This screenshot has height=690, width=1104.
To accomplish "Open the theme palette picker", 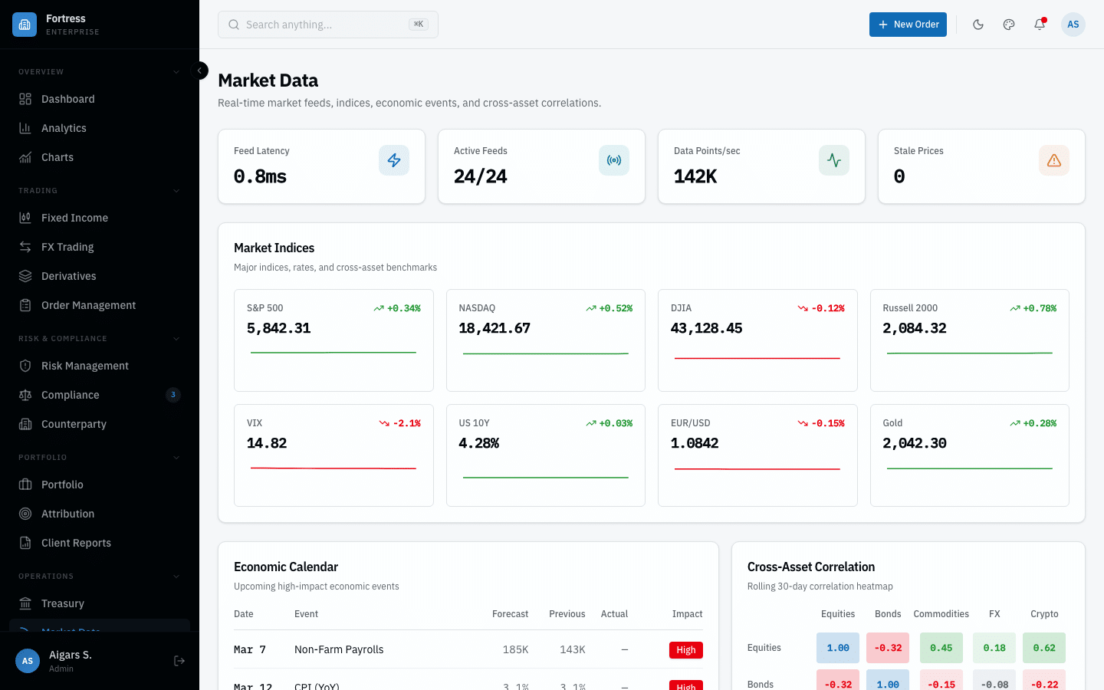I will click(1008, 25).
